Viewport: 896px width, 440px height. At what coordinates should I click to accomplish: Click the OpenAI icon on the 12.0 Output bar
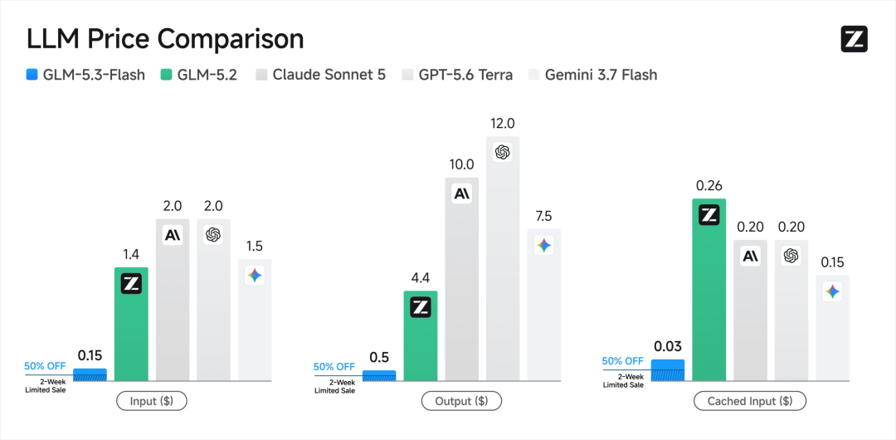(502, 152)
